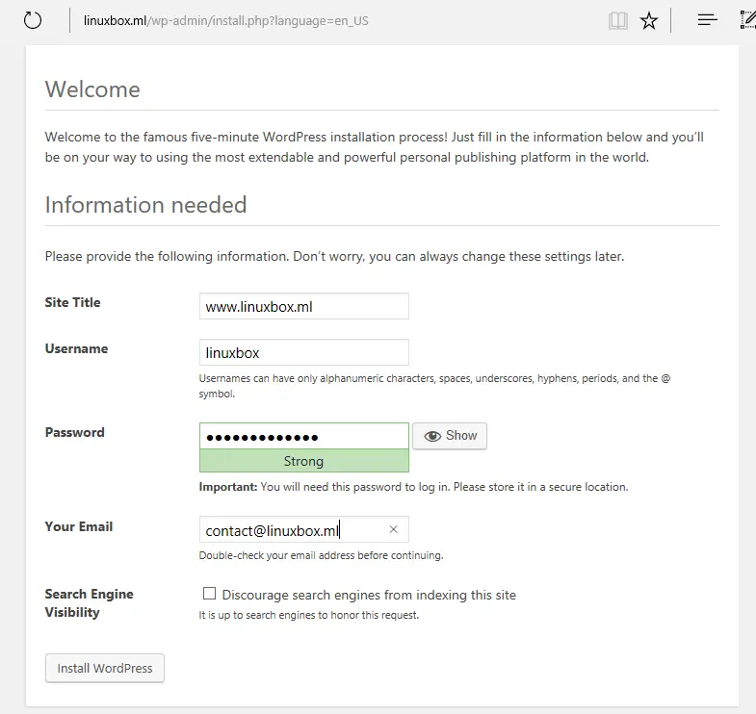Click the five-minute WordPress welcome paragraph
Screen dimensions: 756x714
coord(375,147)
